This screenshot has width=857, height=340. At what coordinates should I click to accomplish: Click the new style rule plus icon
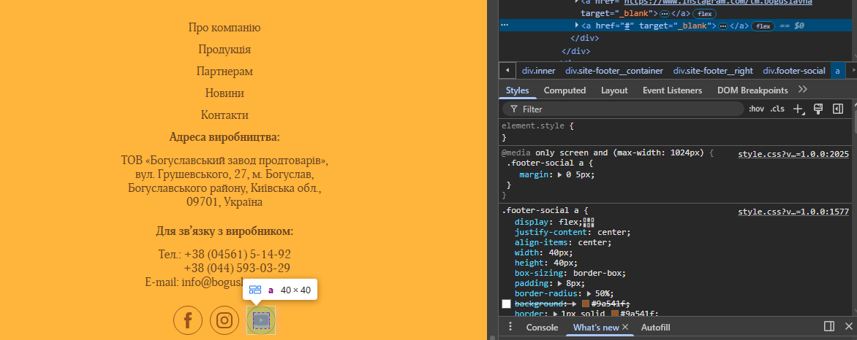(x=799, y=109)
